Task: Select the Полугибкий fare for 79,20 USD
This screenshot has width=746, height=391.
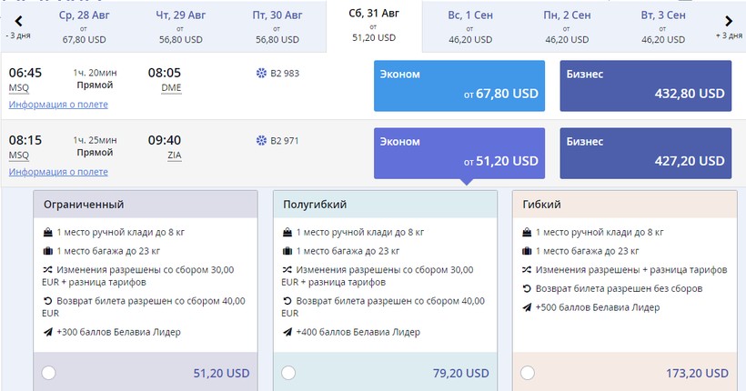Action: [x=288, y=373]
